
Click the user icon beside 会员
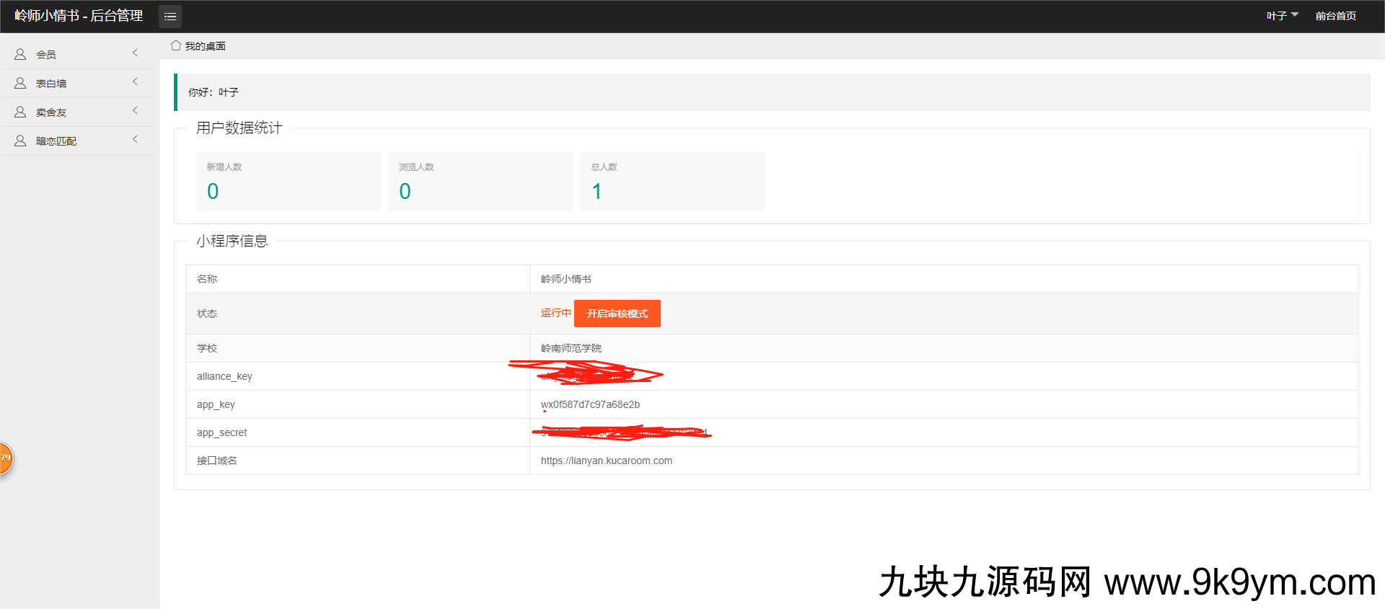click(20, 54)
